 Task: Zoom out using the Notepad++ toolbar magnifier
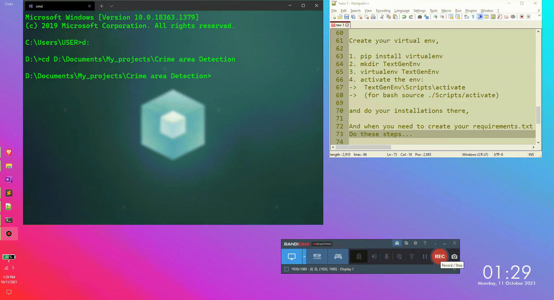442,17
